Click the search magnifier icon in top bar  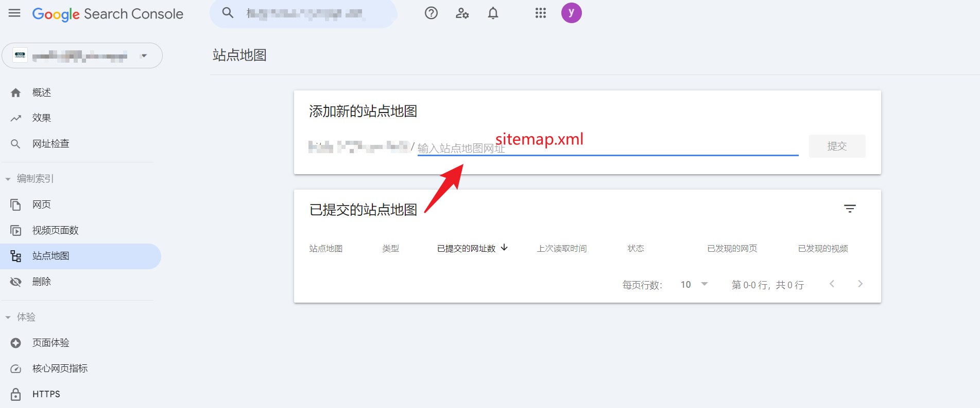[228, 13]
